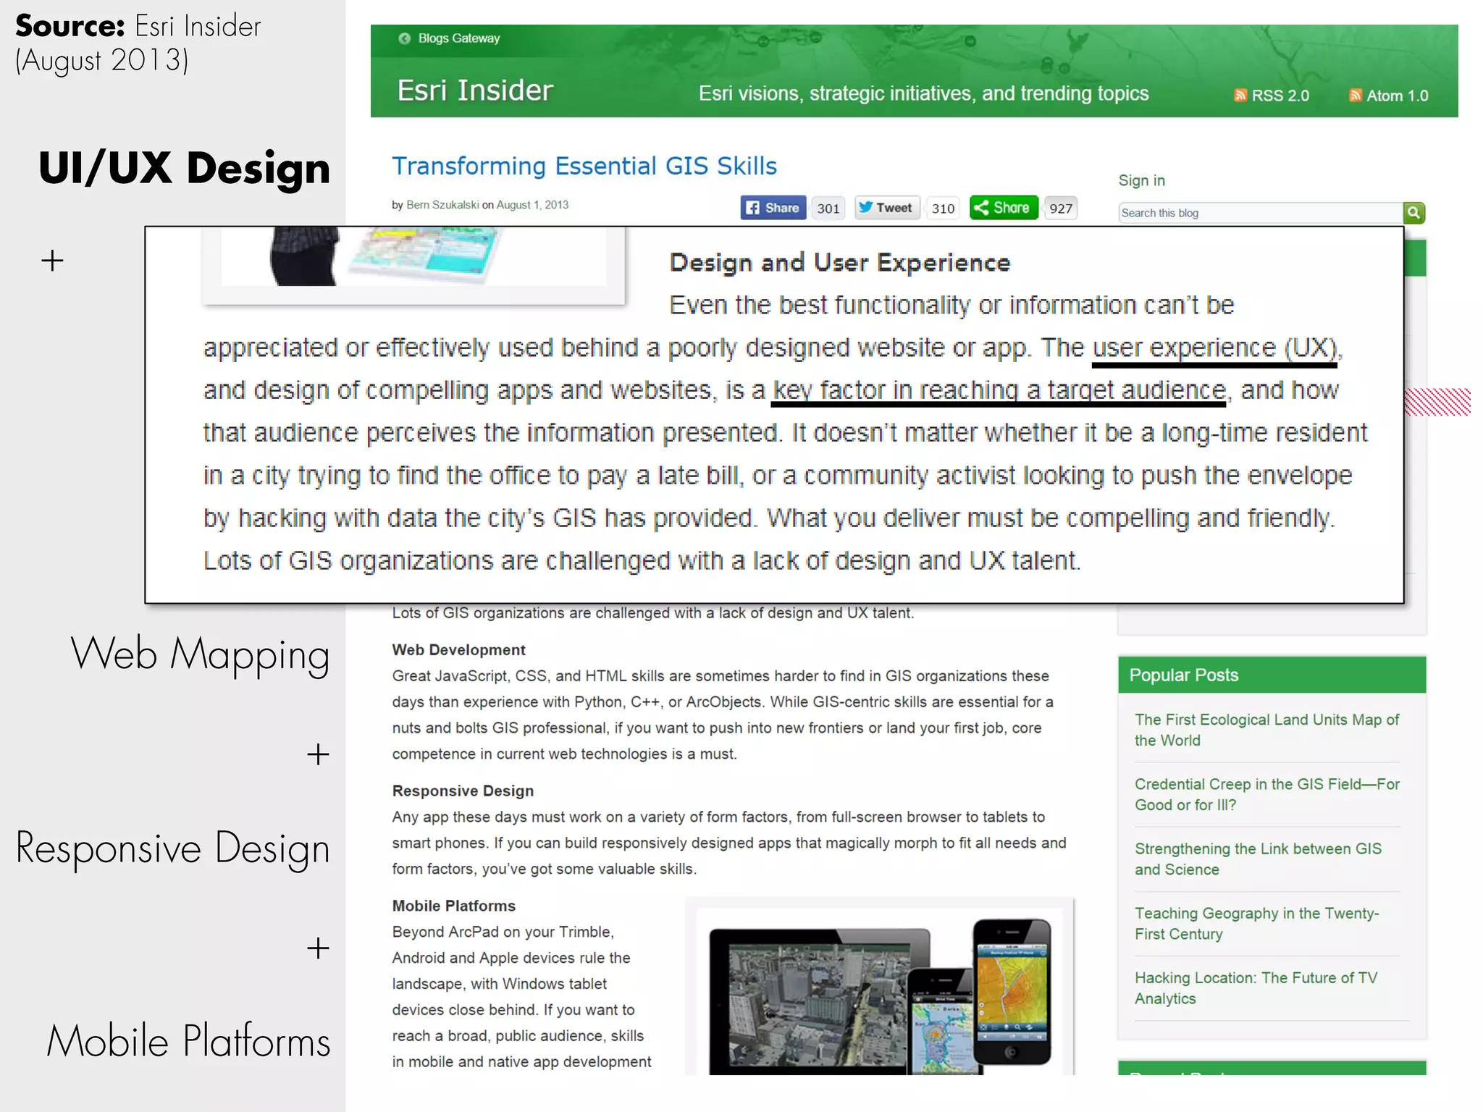Open the author link Bern Szukalski
The image size is (1483, 1112).
pos(442,205)
